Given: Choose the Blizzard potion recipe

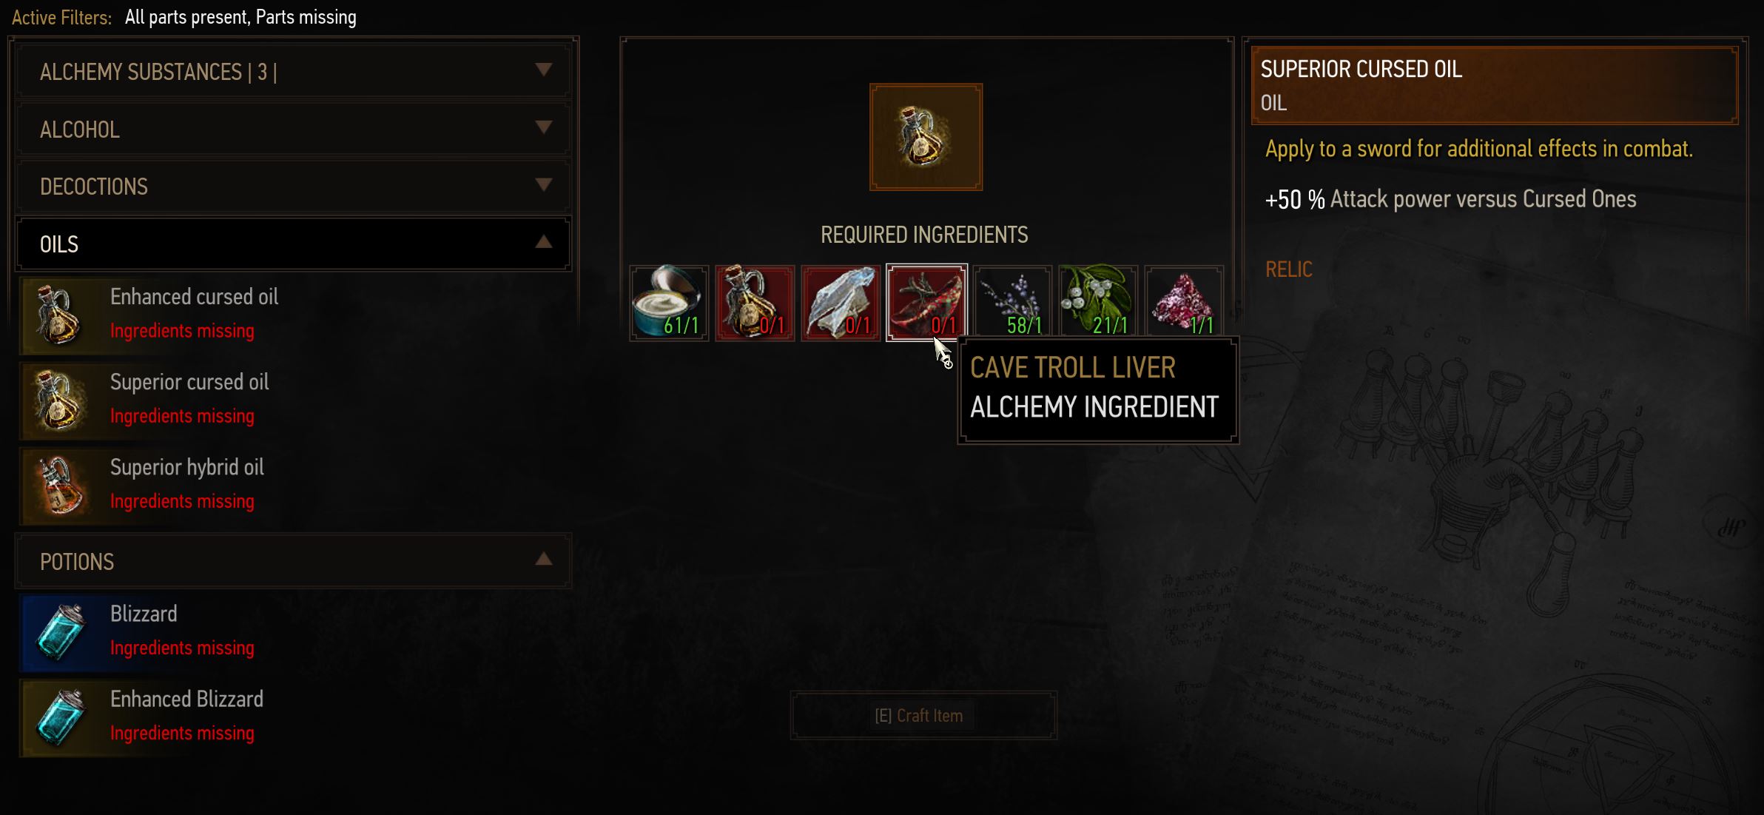Looking at the screenshot, I should click(294, 631).
